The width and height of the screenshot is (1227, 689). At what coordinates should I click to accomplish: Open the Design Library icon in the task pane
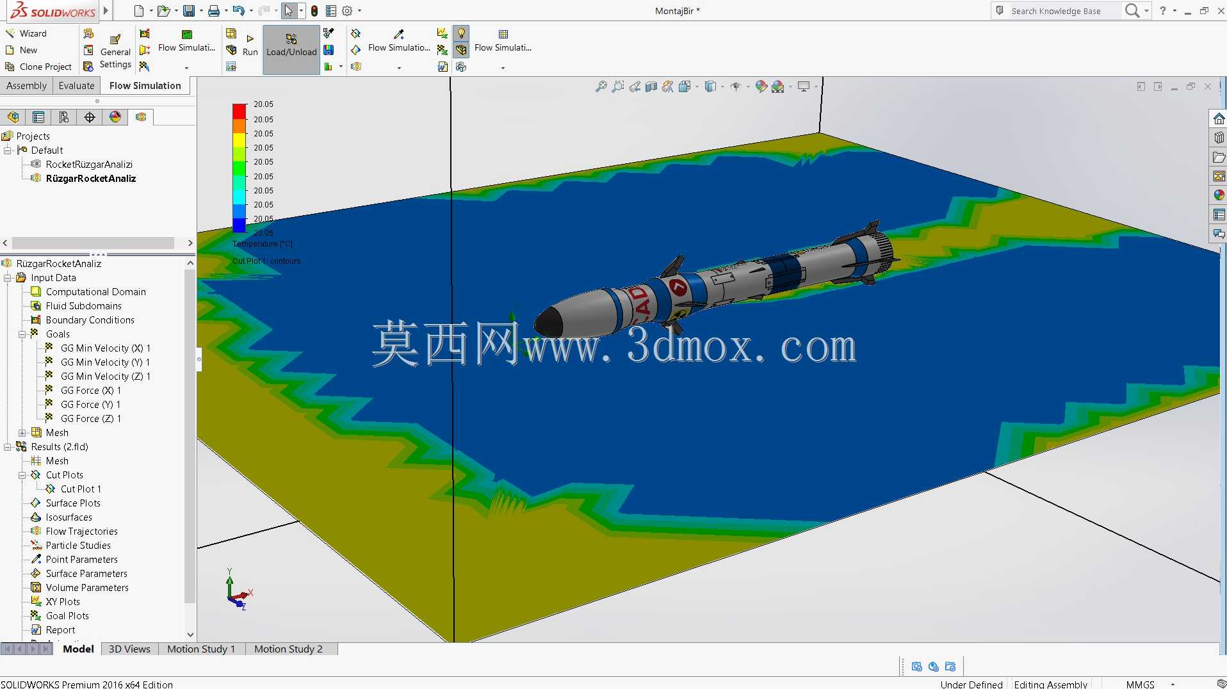click(x=1219, y=138)
